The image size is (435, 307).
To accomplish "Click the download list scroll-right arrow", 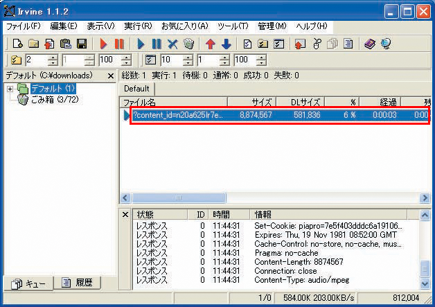I will [425, 198].
